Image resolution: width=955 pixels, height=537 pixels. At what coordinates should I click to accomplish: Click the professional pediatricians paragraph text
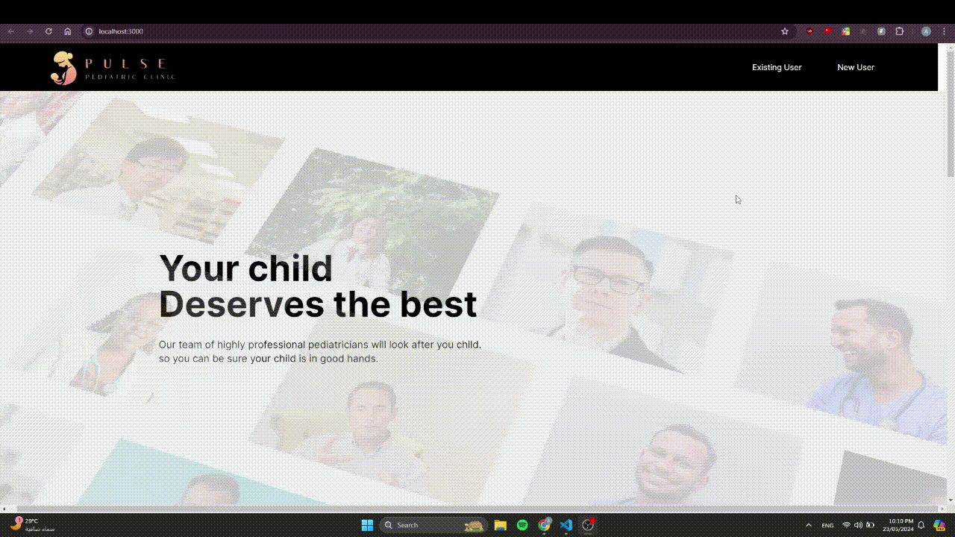coord(320,351)
